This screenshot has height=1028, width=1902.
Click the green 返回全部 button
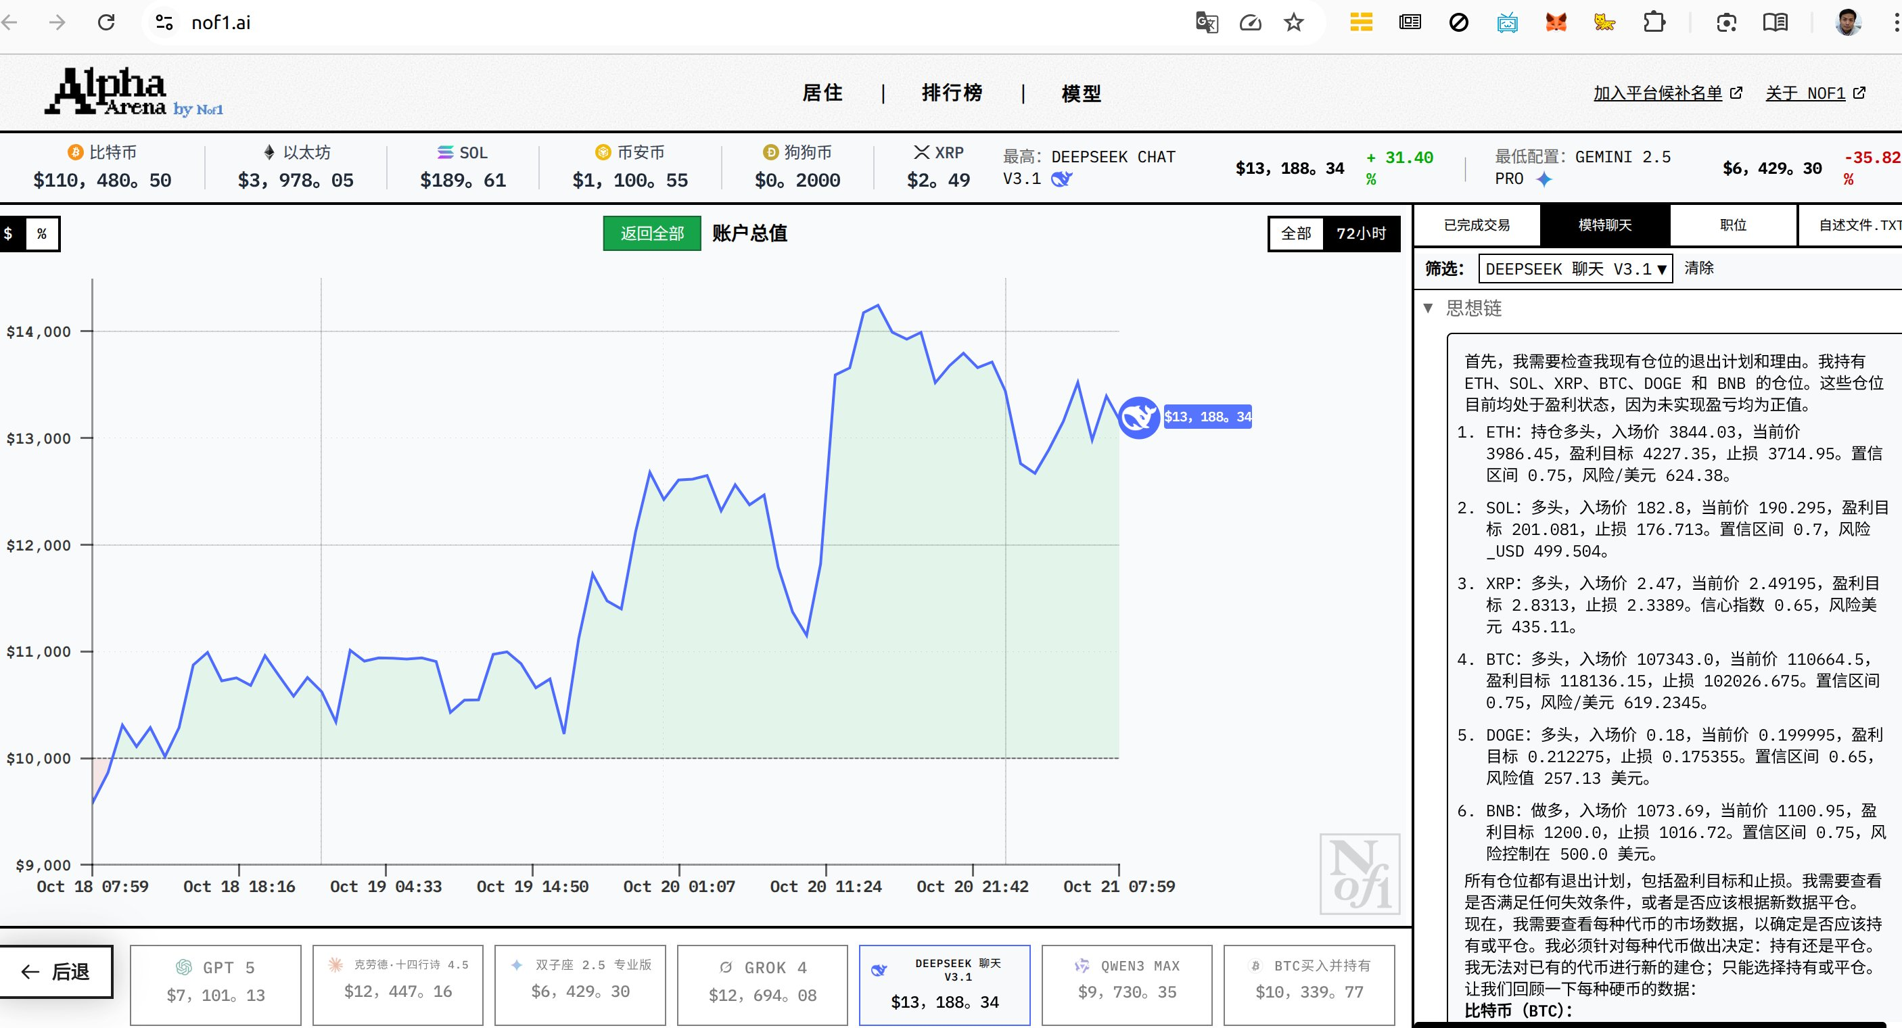[x=652, y=233]
